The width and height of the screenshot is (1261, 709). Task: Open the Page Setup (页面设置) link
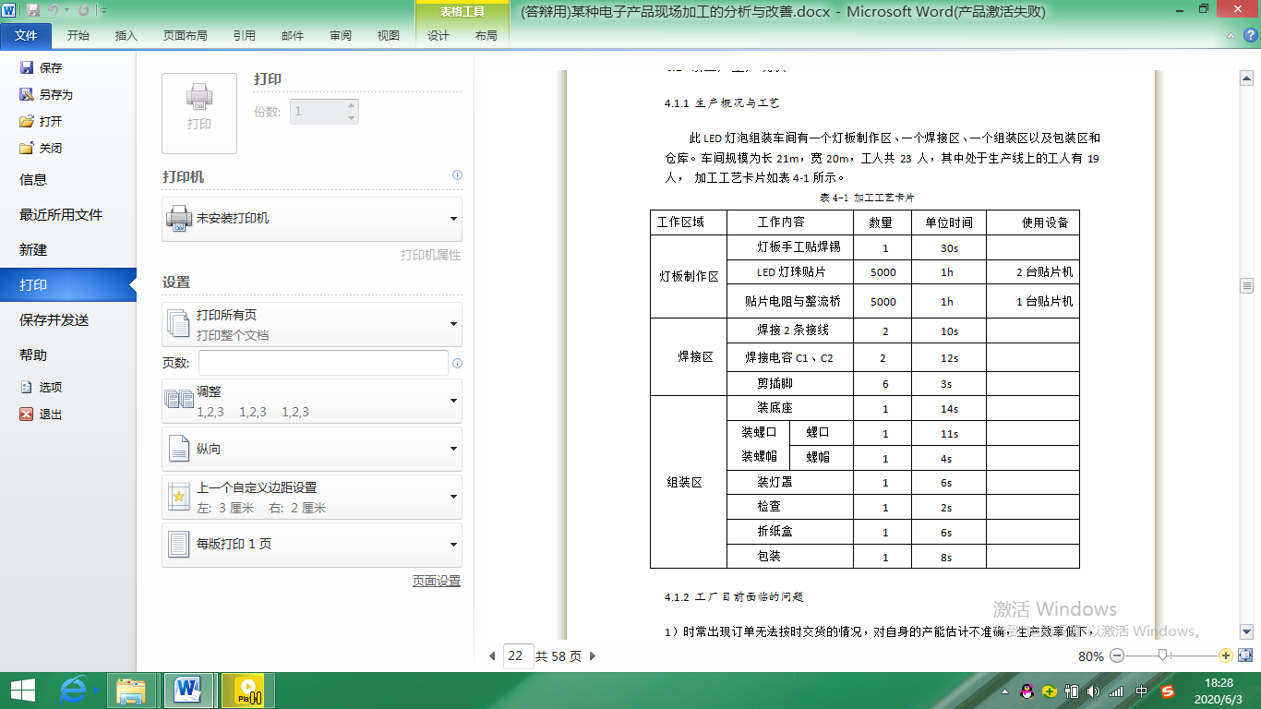tap(436, 582)
